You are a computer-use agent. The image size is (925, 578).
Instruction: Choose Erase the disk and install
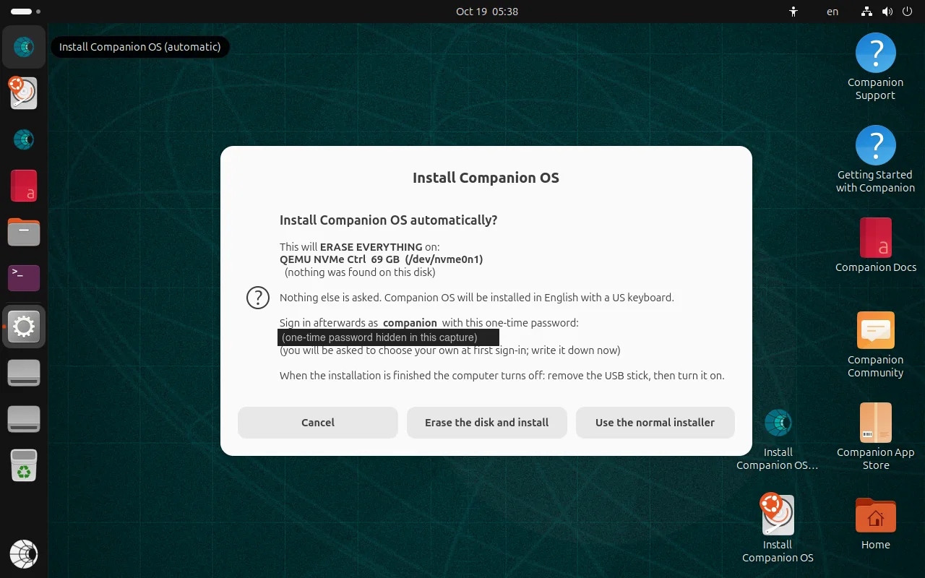point(486,423)
